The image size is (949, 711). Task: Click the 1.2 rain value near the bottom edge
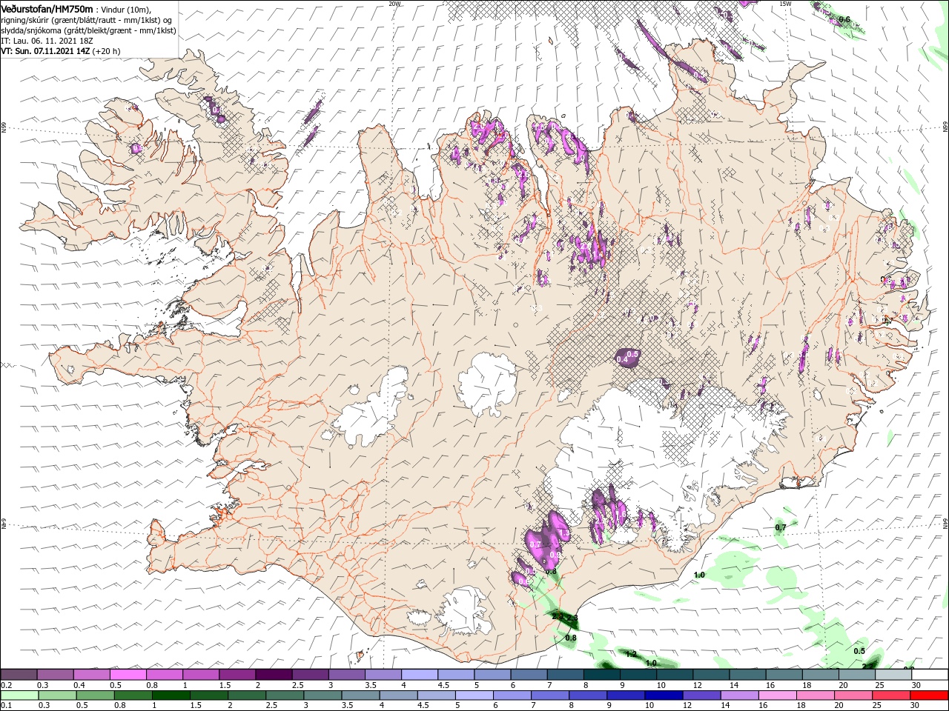(x=631, y=654)
